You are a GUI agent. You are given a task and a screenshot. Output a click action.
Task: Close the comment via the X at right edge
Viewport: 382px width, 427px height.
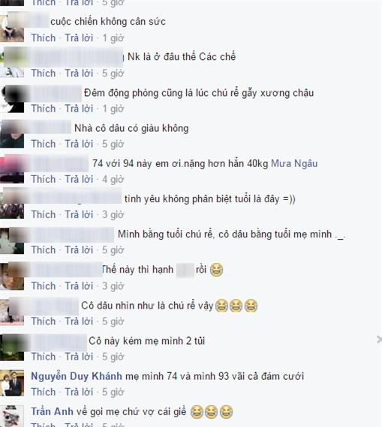tap(379, 339)
